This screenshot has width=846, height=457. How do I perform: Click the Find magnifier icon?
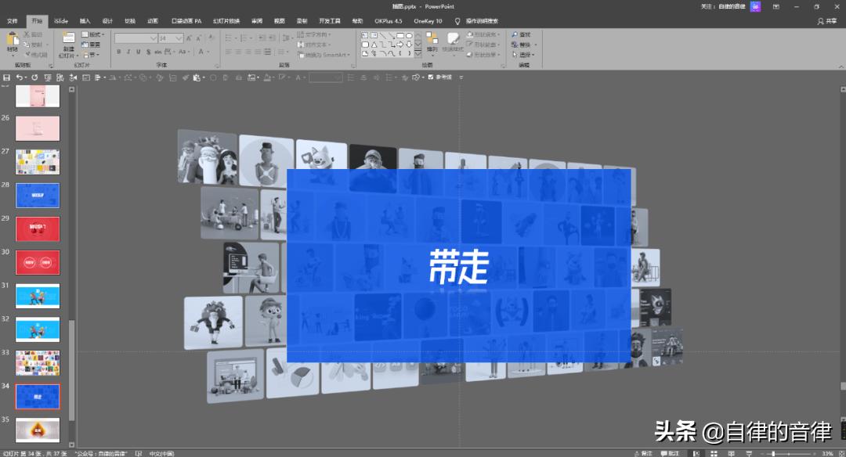[x=515, y=34]
